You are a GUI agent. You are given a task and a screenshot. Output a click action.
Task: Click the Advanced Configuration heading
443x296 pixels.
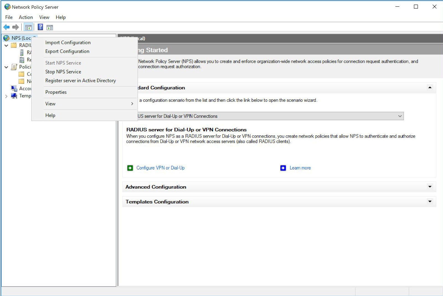coord(156,187)
